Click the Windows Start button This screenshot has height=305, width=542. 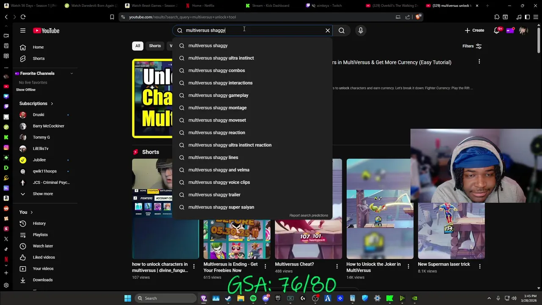pyautogui.click(x=127, y=298)
